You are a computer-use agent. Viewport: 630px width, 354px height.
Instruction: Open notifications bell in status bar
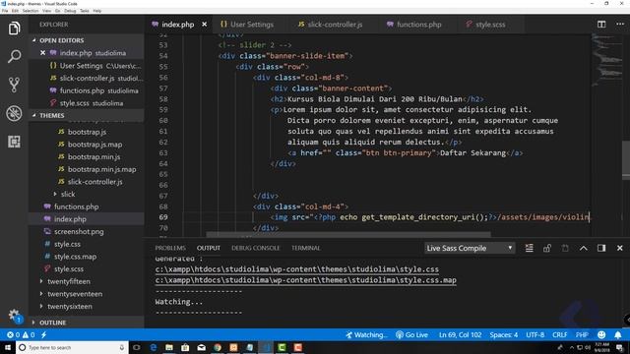pos(618,334)
